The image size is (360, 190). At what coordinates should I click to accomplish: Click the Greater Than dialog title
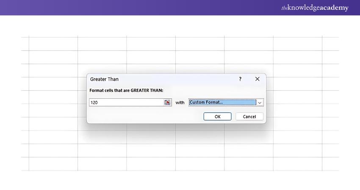tap(105, 79)
